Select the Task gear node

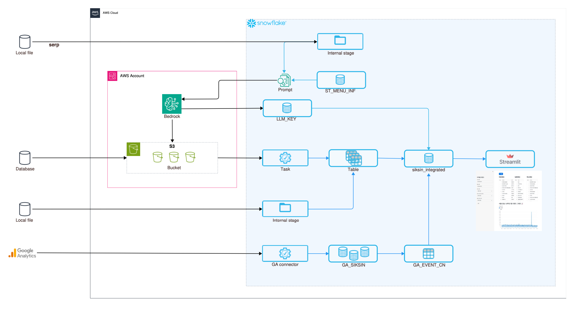coord(285,158)
